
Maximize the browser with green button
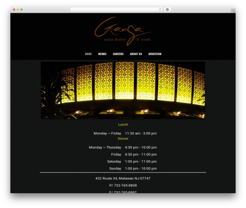point(22,9)
